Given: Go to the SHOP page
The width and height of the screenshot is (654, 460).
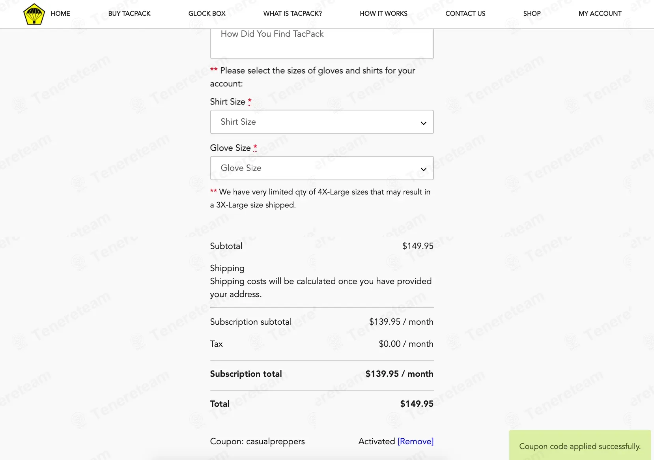Looking at the screenshot, I should 532,13.
